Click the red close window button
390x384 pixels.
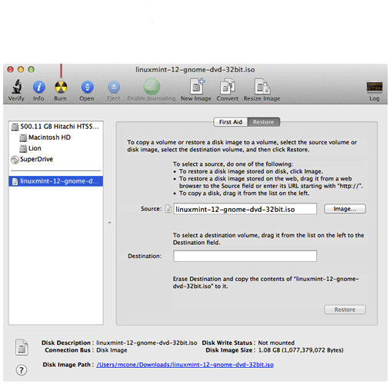(x=10, y=70)
